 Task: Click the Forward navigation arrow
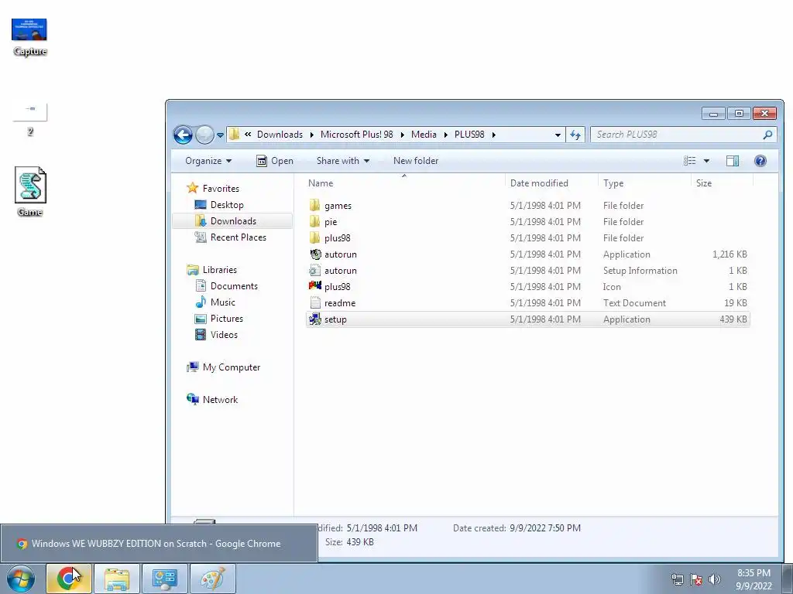(204, 135)
